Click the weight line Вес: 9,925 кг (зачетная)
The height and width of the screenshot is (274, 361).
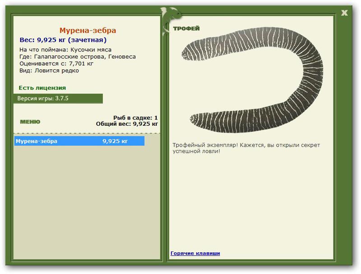(x=63, y=40)
